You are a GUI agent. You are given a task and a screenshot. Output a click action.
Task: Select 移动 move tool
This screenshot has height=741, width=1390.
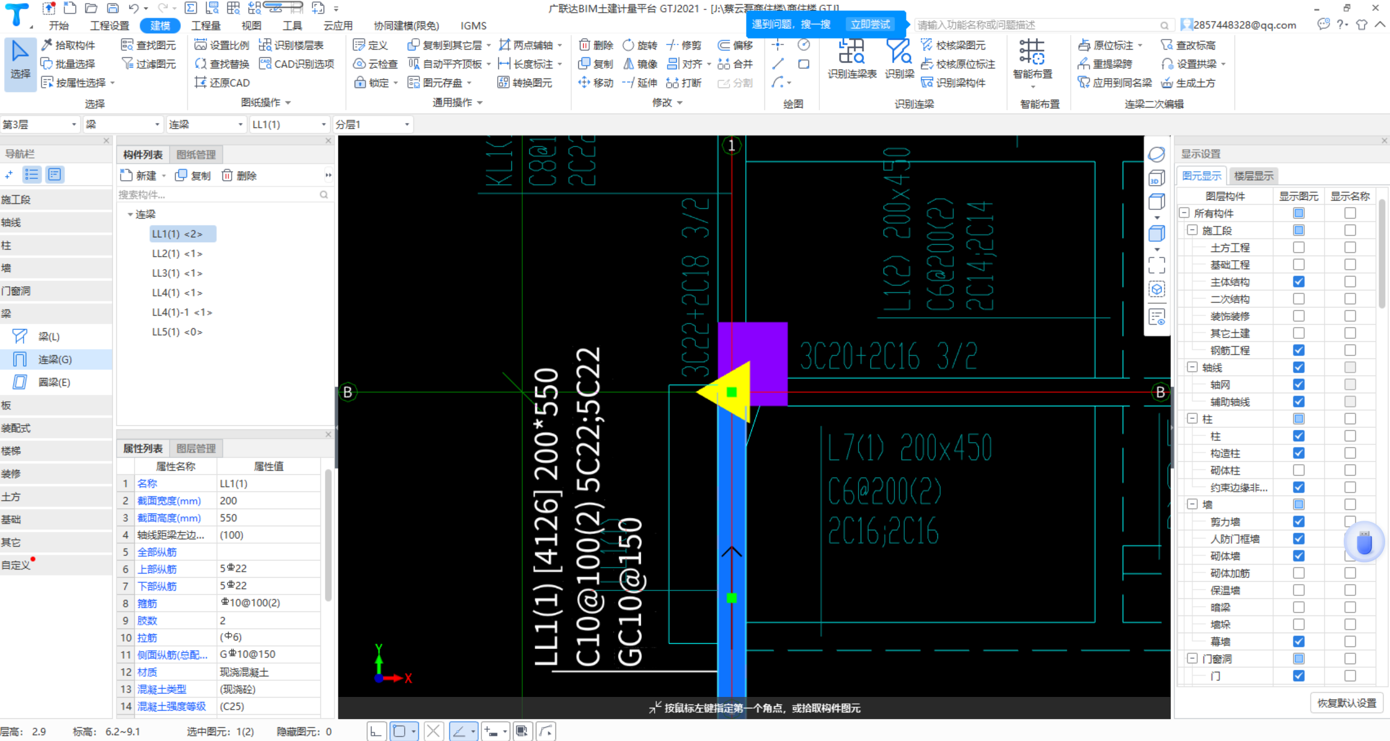[x=596, y=83]
